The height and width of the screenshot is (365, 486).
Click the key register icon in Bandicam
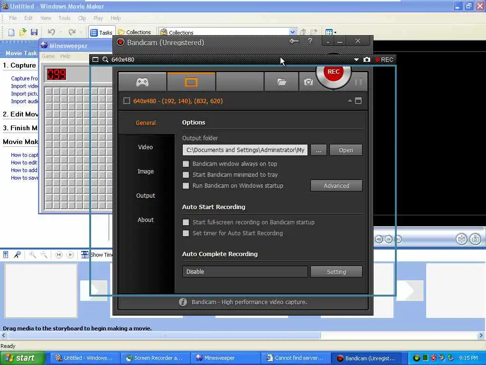pyautogui.click(x=294, y=41)
